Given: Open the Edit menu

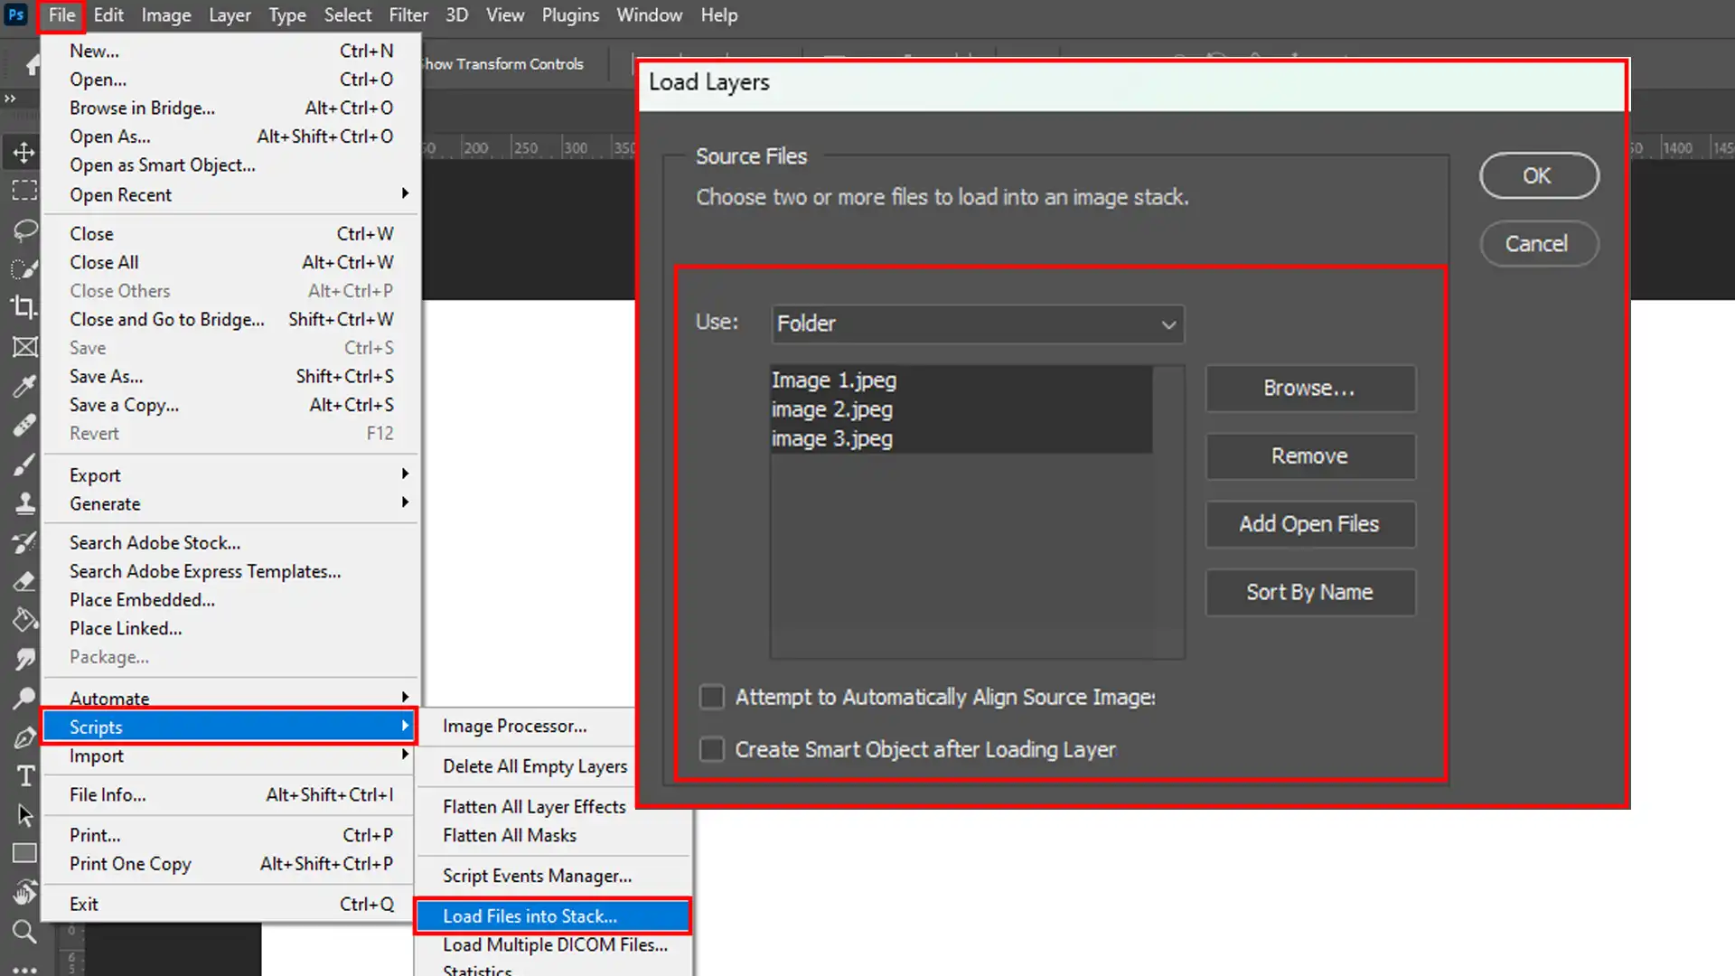Looking at the screenshot, I should [108, 15].
